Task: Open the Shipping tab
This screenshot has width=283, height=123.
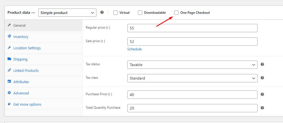Action: pos(43,59)
